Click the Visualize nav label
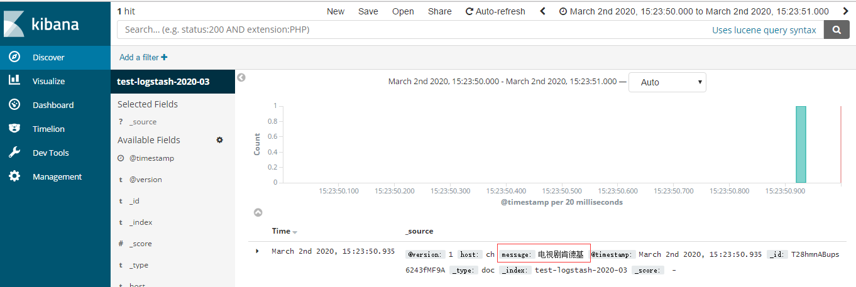The width and height of the screenshot is (856, 287). pyautogui.click(x=48, y=81)
